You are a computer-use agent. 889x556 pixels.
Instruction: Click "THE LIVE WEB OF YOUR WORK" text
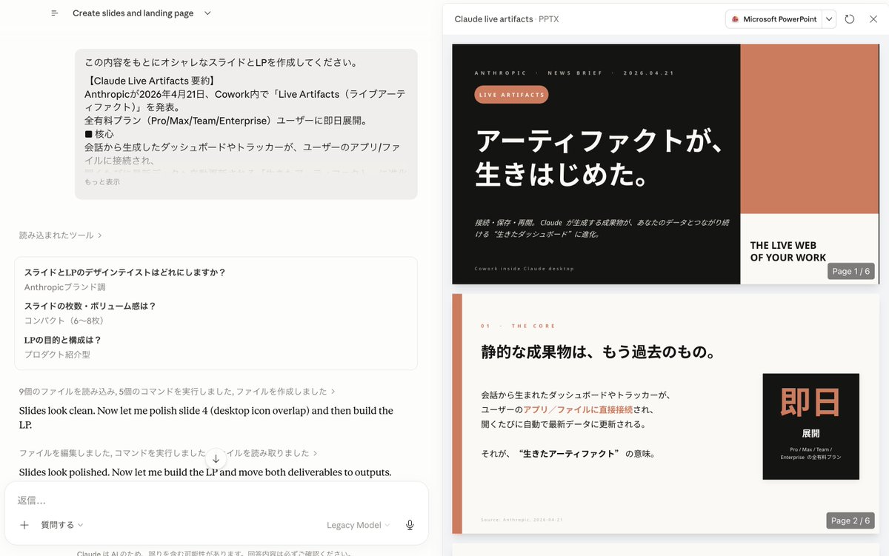[x=788, y=251]
